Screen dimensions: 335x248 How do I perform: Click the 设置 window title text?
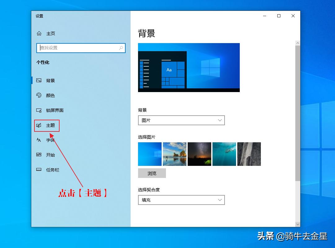[x=39, y=16]
